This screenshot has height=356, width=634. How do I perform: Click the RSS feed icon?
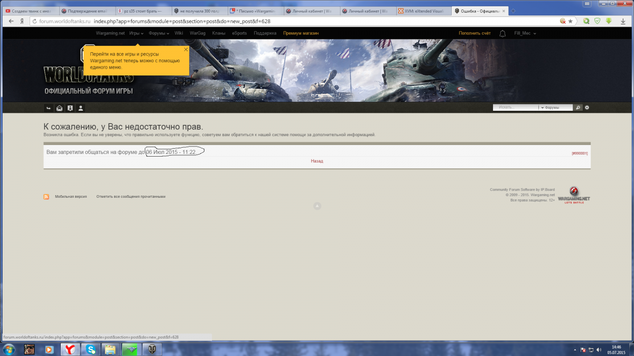(46, 197)
